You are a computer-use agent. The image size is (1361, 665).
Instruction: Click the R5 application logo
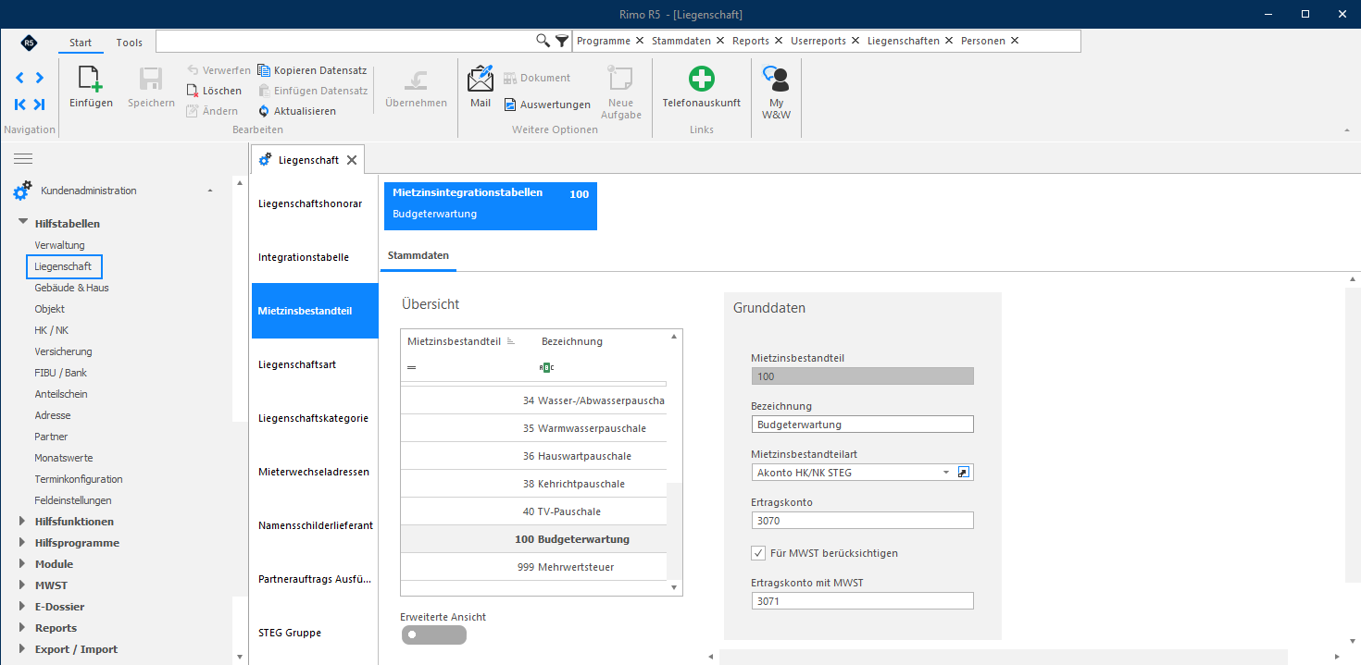coord(29,43)
